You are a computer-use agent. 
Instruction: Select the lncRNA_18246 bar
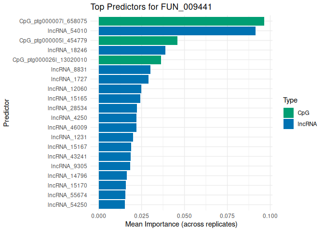point(132,50)
